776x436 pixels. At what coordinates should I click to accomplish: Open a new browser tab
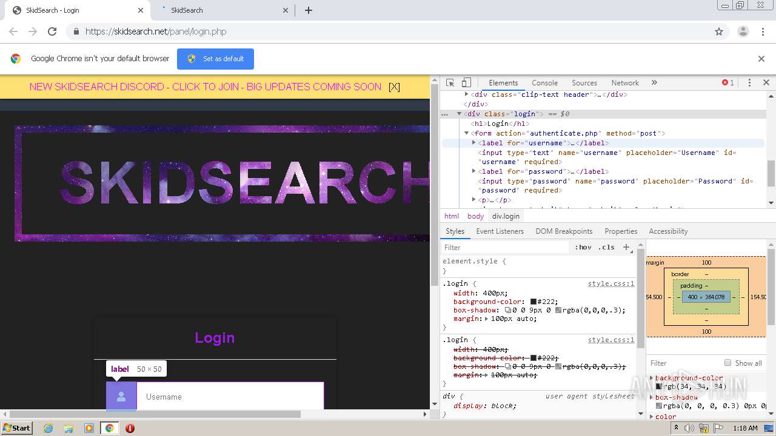tap(308, 10)
